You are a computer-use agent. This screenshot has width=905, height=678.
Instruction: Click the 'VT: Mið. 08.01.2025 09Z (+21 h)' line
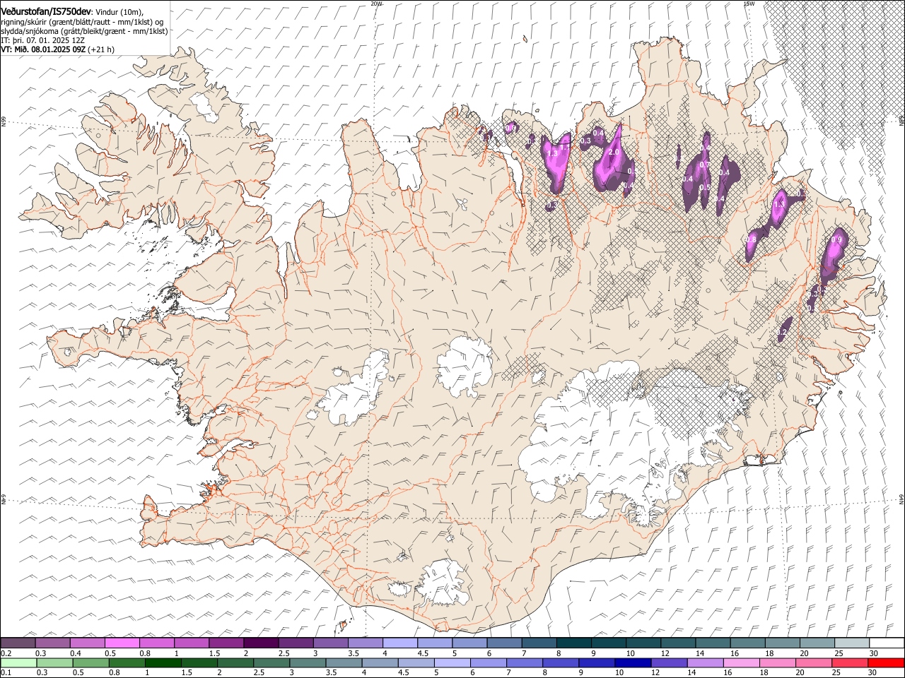click(57, 50)
